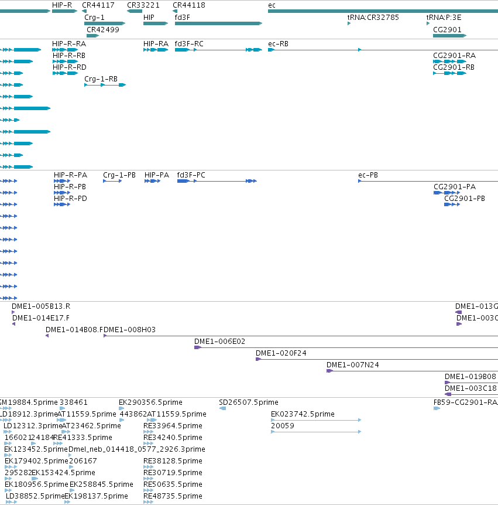This screenshot has width=498, height=505.
Task: Select the HIP gene bar
Action: [156, 23]
